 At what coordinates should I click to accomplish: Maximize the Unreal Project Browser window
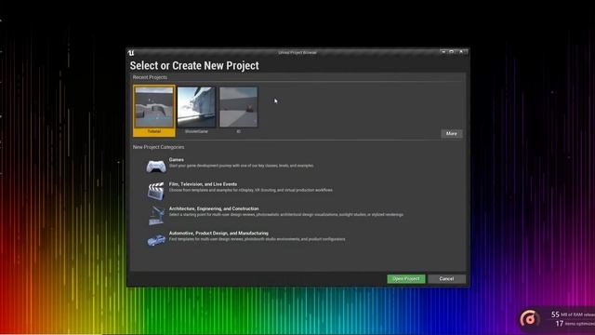point(452,52)
